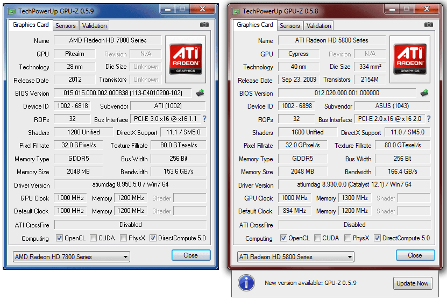The image size is (447, 300).
Task: Click the bus interface question mark in GPU-Z 0.5.8
Action: [x=429, y=119]
